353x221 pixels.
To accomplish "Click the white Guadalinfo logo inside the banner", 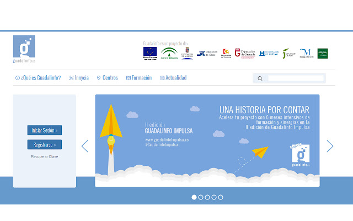I will pos(300,155).
